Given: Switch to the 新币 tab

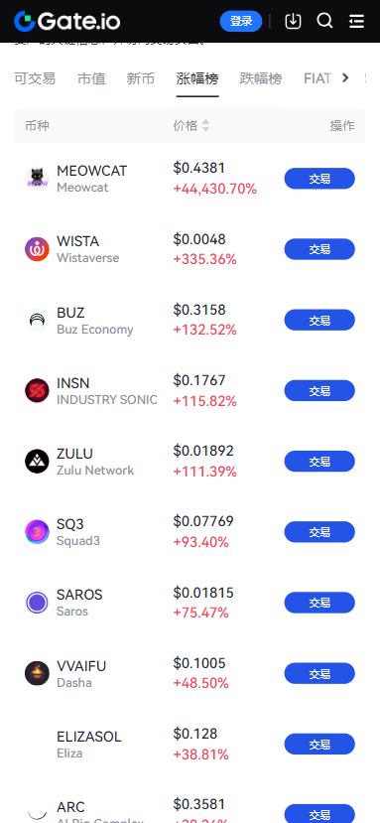Looking at the screenshot, I should (141, 78).
